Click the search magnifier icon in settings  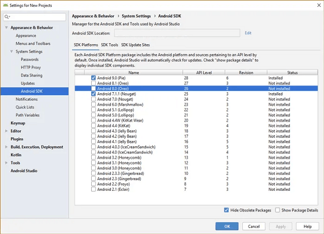pos(7,17)
